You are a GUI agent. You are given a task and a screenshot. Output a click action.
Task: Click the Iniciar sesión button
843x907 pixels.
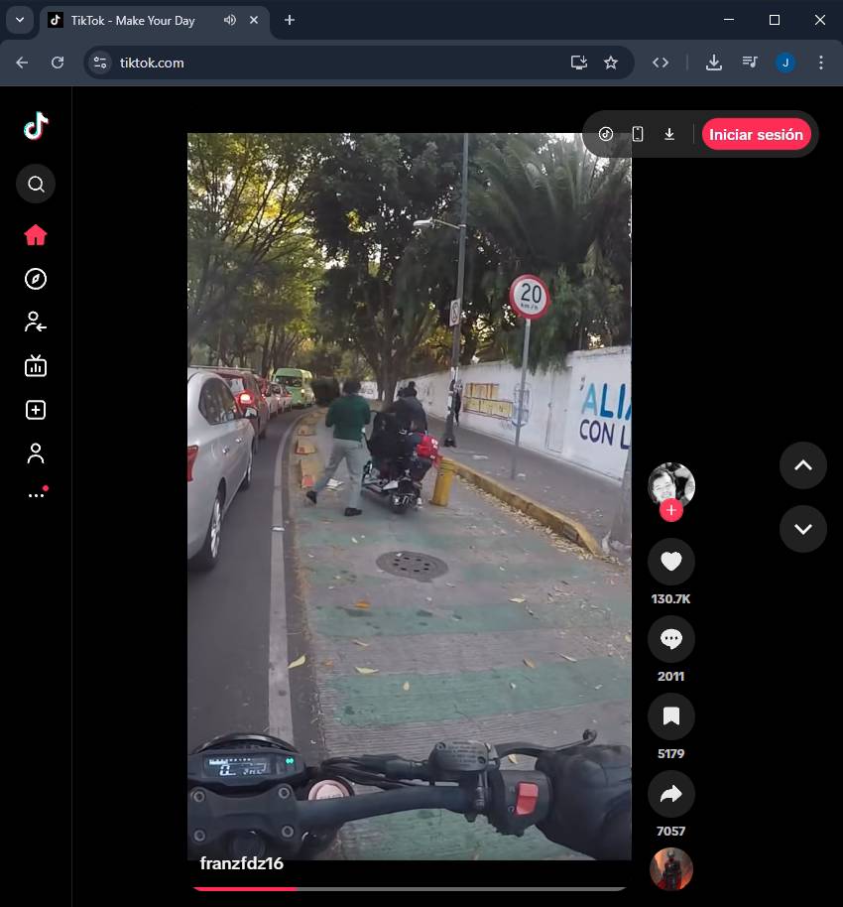pos(756,135)
